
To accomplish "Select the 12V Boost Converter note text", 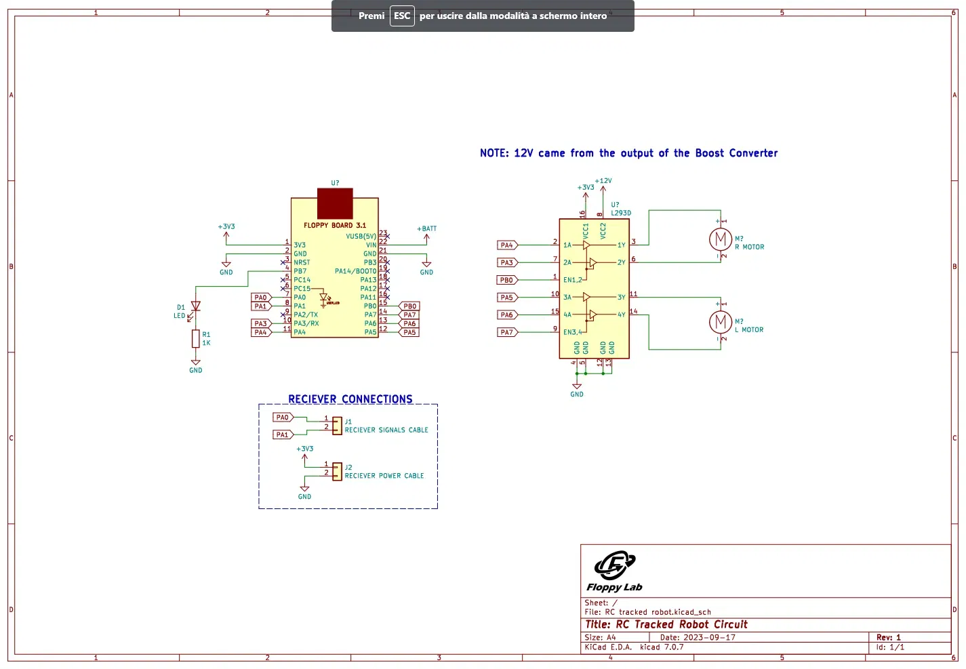I will 628,153.
